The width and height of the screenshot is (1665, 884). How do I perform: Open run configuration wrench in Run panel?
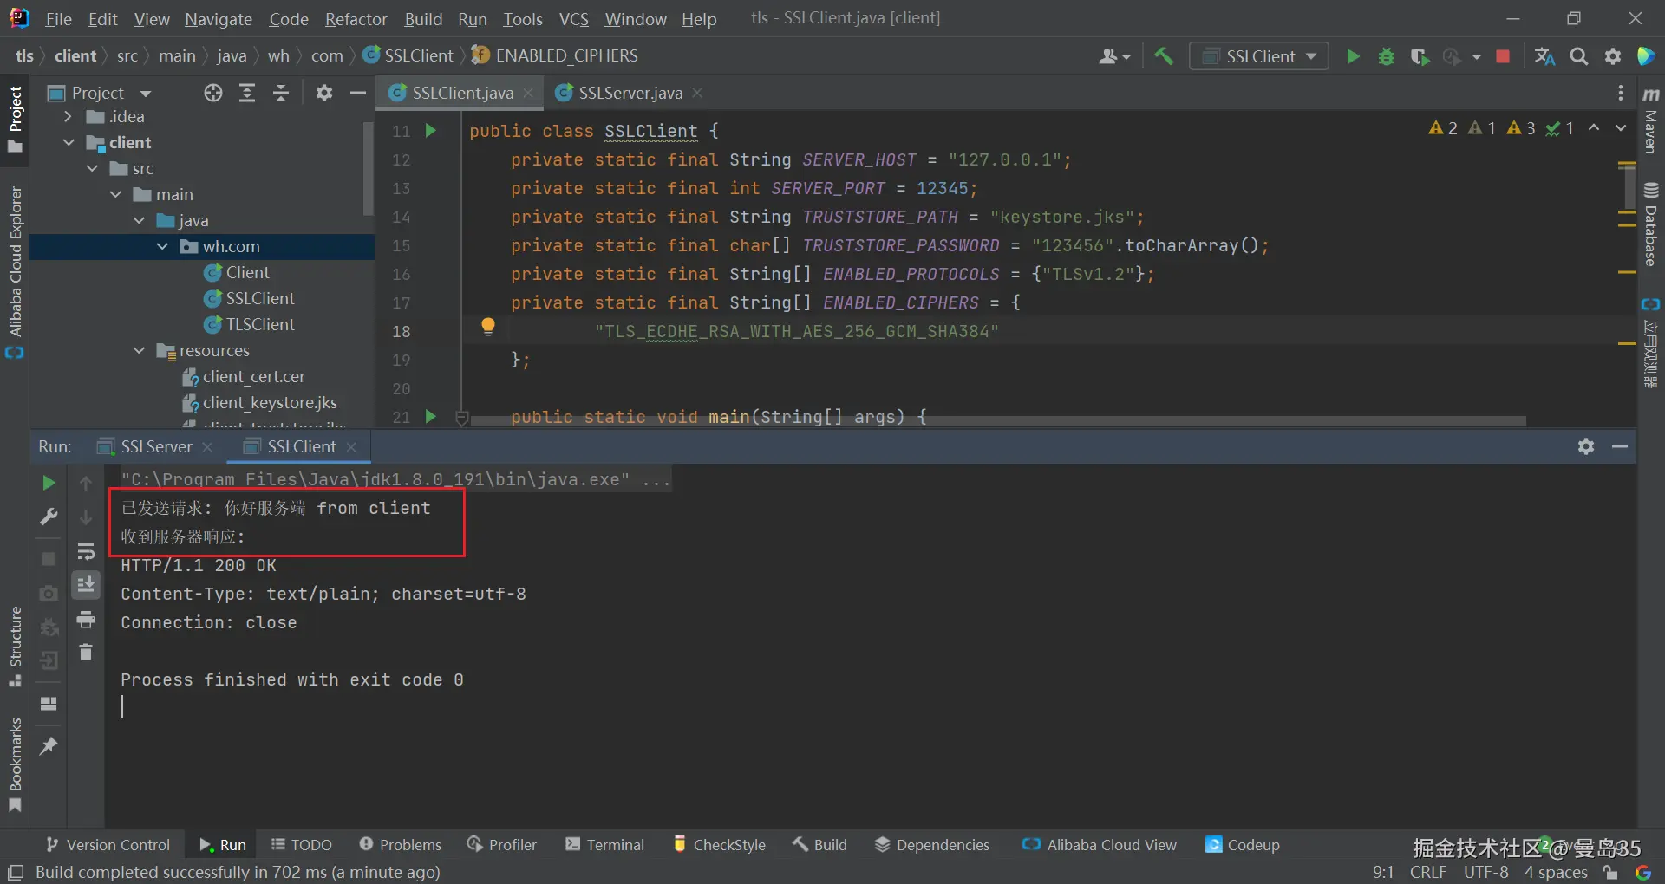pyautogui.click(x=49, y=517)
